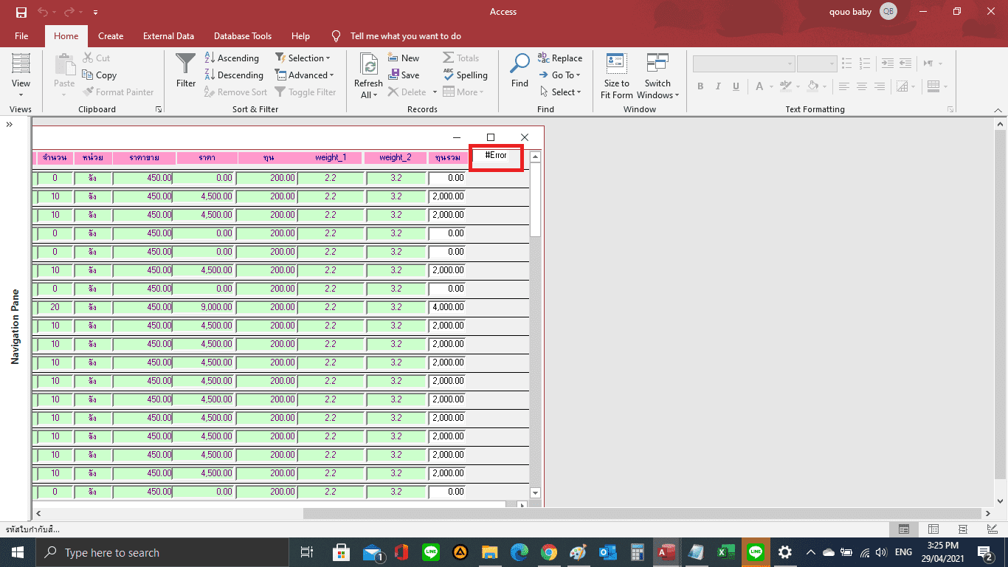Sort records Ascending

[232, 58]
